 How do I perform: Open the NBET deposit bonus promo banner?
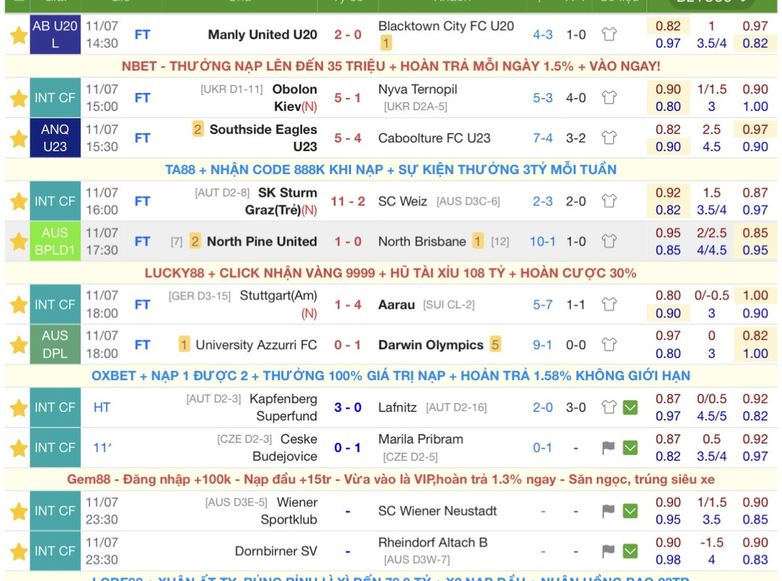click(391, 66)
